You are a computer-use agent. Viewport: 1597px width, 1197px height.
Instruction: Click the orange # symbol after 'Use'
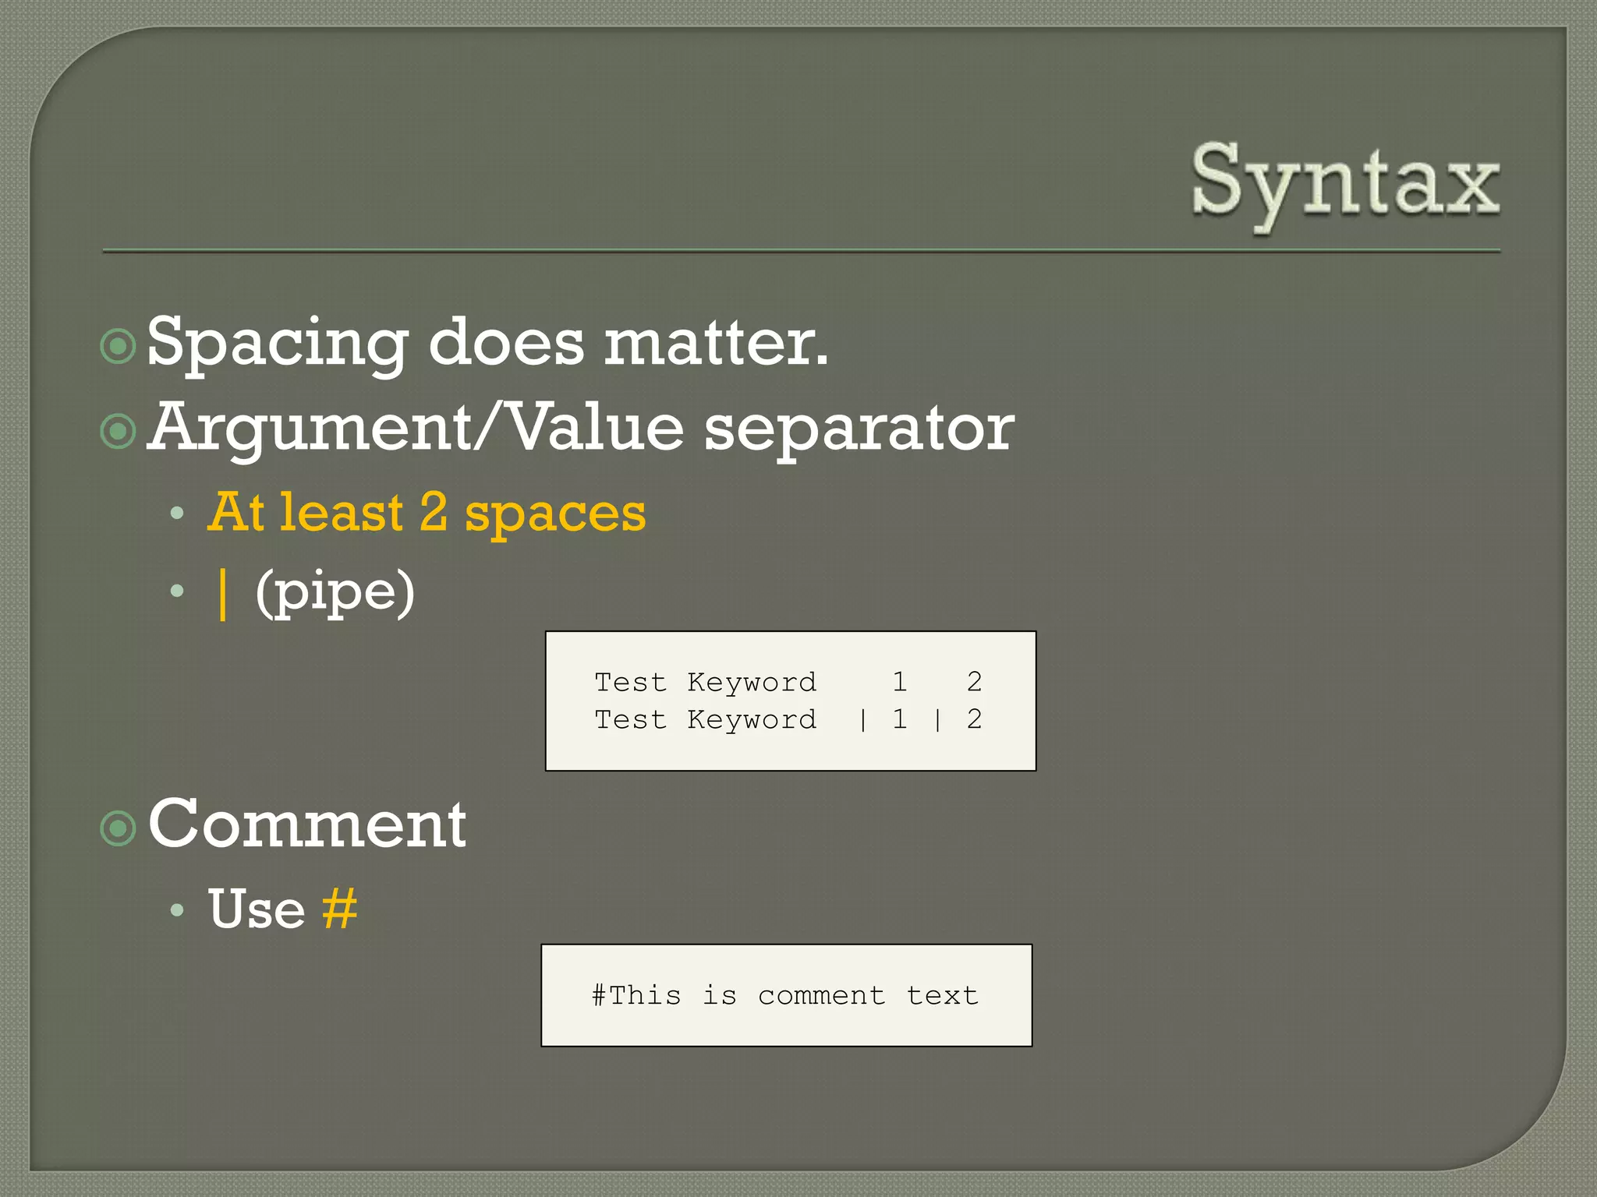[340, 909]
